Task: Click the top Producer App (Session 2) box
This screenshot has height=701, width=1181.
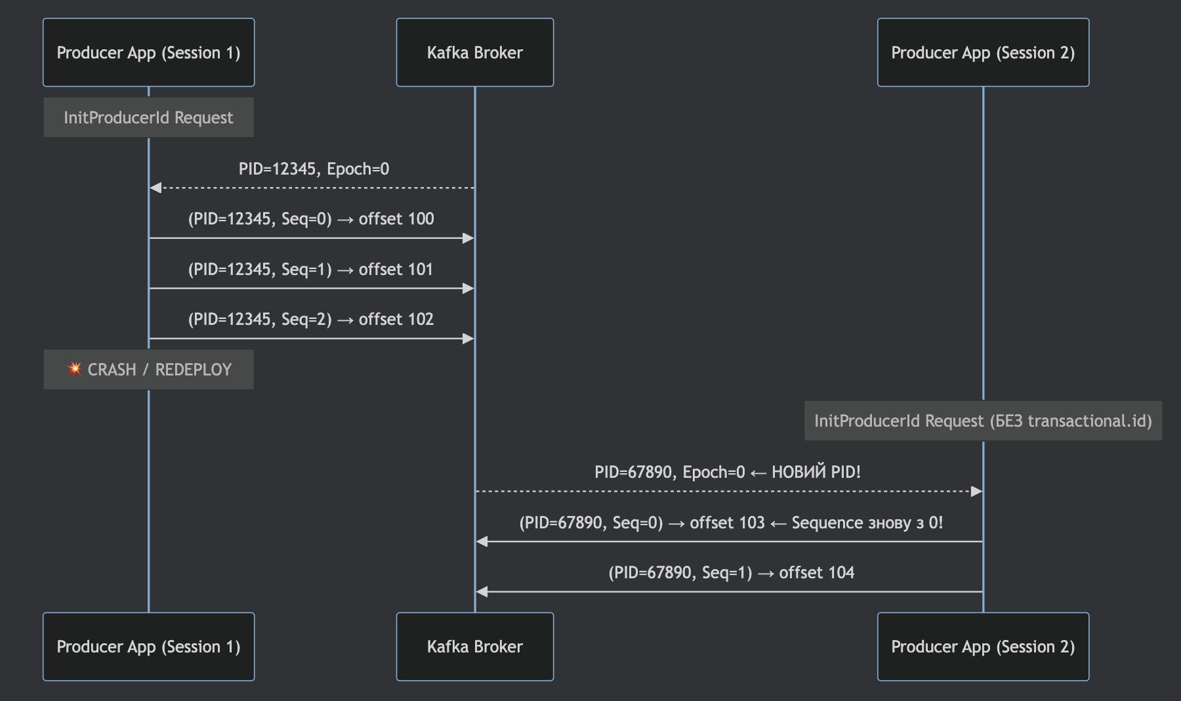Action: 982,53
